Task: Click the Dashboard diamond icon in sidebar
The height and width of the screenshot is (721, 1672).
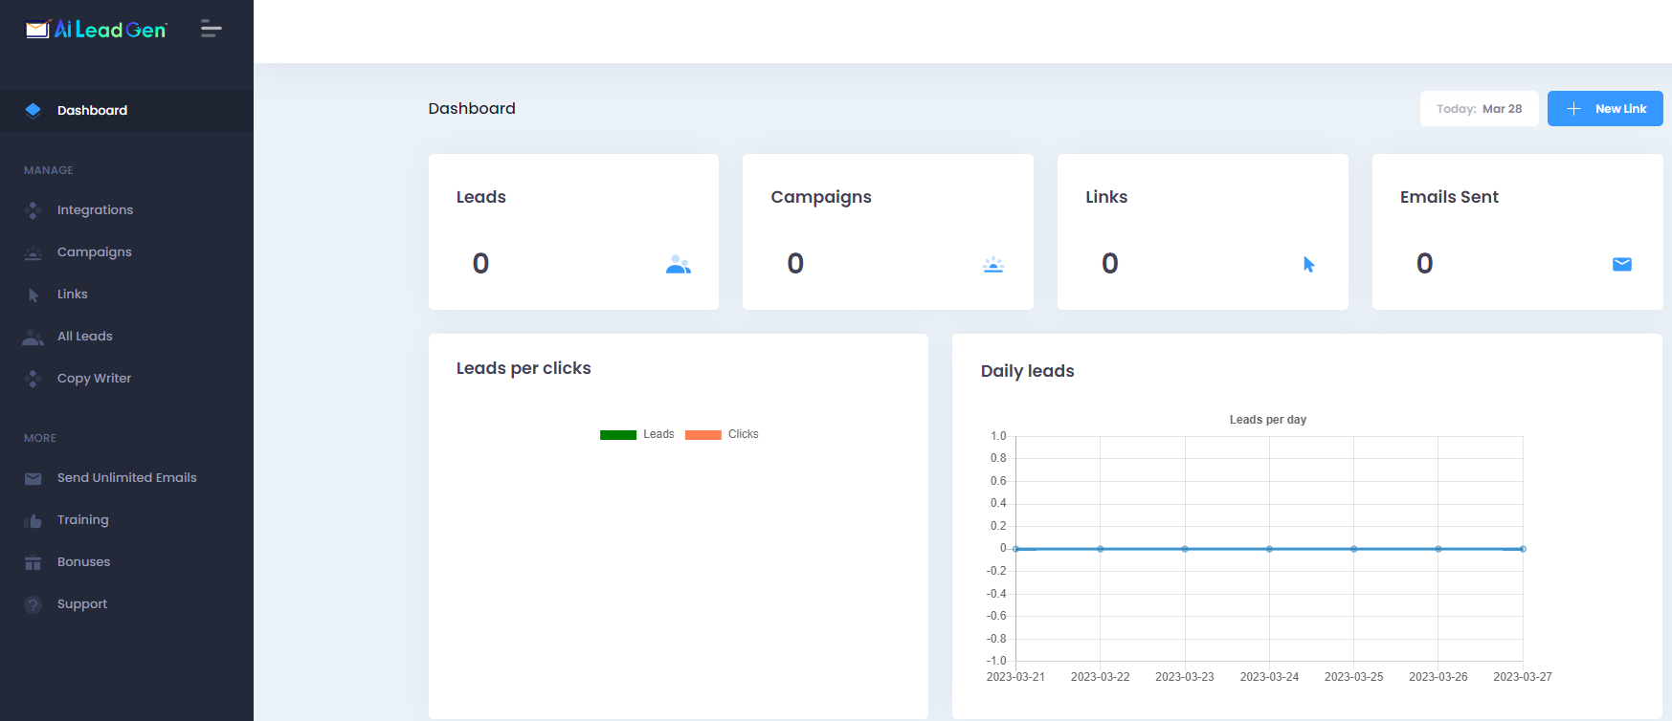Action: (33, 110)
